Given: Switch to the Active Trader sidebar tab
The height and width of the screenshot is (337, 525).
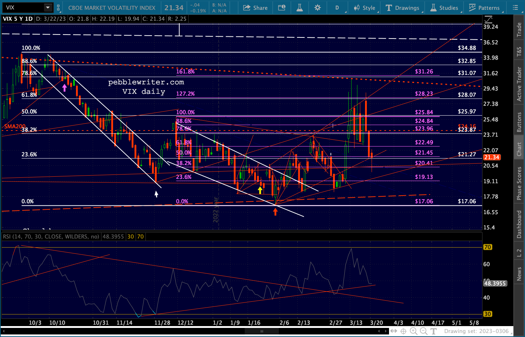Looking at the screenshot, I should coord(519,84).
